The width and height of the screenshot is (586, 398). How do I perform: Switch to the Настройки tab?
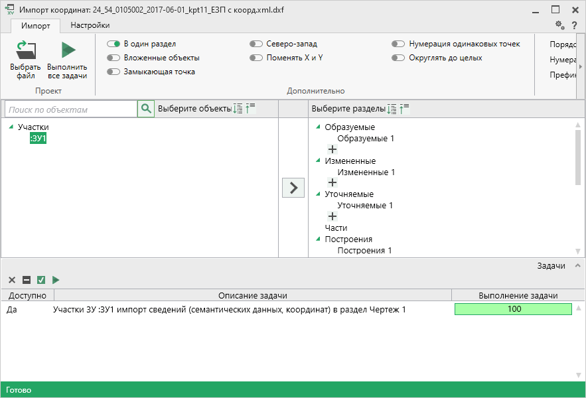click(x=90, y=25)
